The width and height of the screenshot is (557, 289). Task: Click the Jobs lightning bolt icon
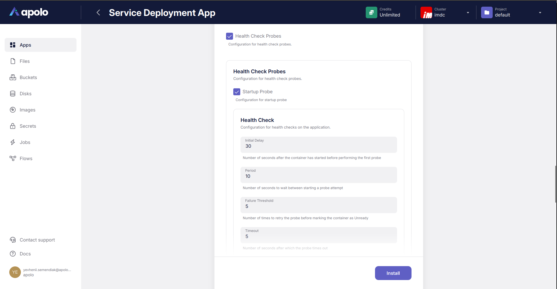13,142
